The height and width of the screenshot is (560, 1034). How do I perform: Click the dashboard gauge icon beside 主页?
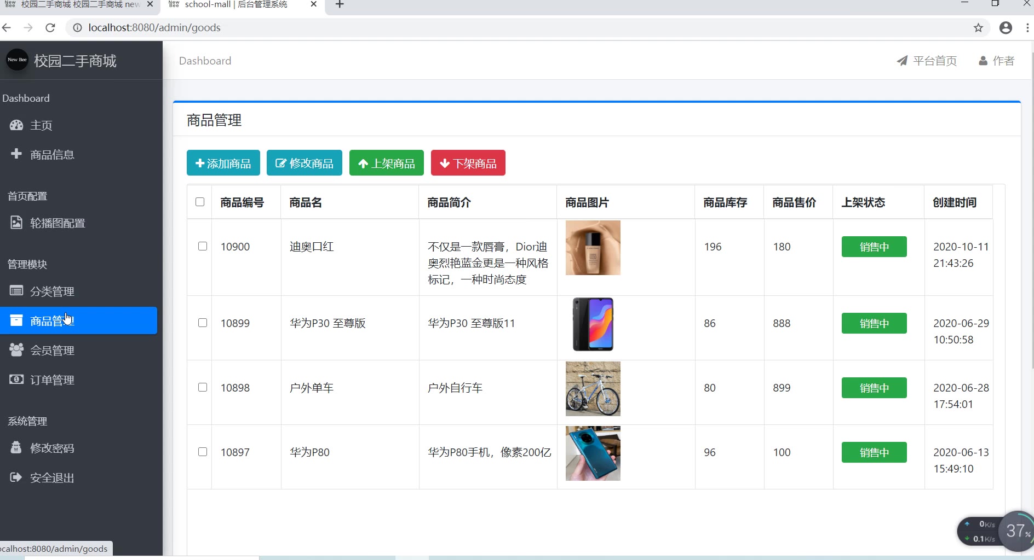[16, 125]
